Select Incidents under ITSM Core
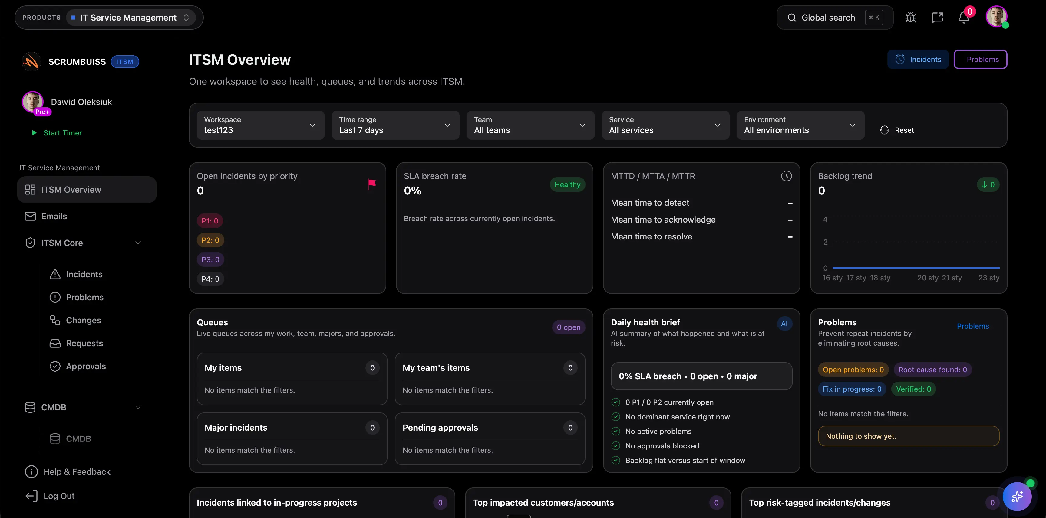 point(84,274)
